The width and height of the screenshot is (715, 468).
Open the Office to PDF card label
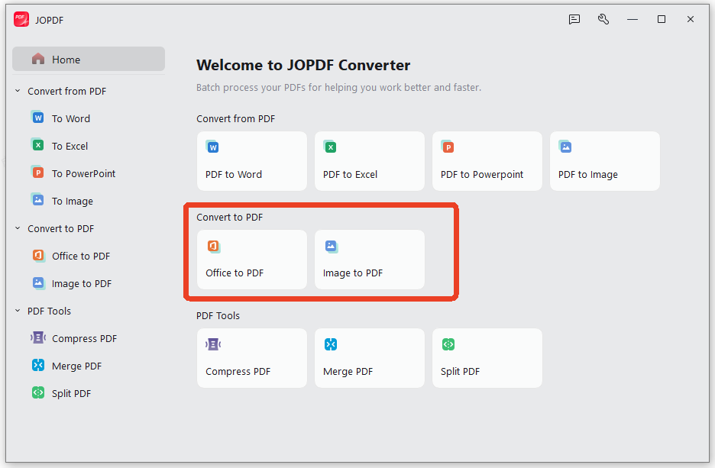point(235,273)
